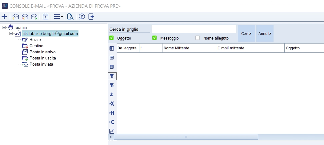Open the Posta inviata folder
This screenshot has width=324, height=145.
pos(41,64)
